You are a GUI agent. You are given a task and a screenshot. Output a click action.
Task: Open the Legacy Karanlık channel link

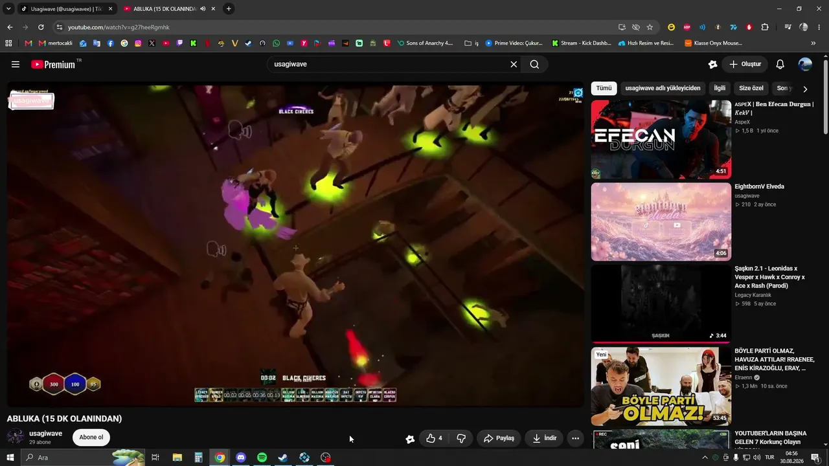753,295
